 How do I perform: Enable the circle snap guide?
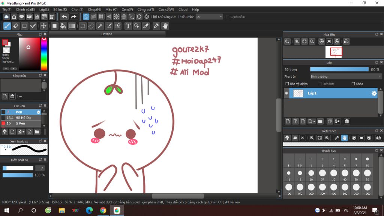pyautogui.click(x=124, y=16)
